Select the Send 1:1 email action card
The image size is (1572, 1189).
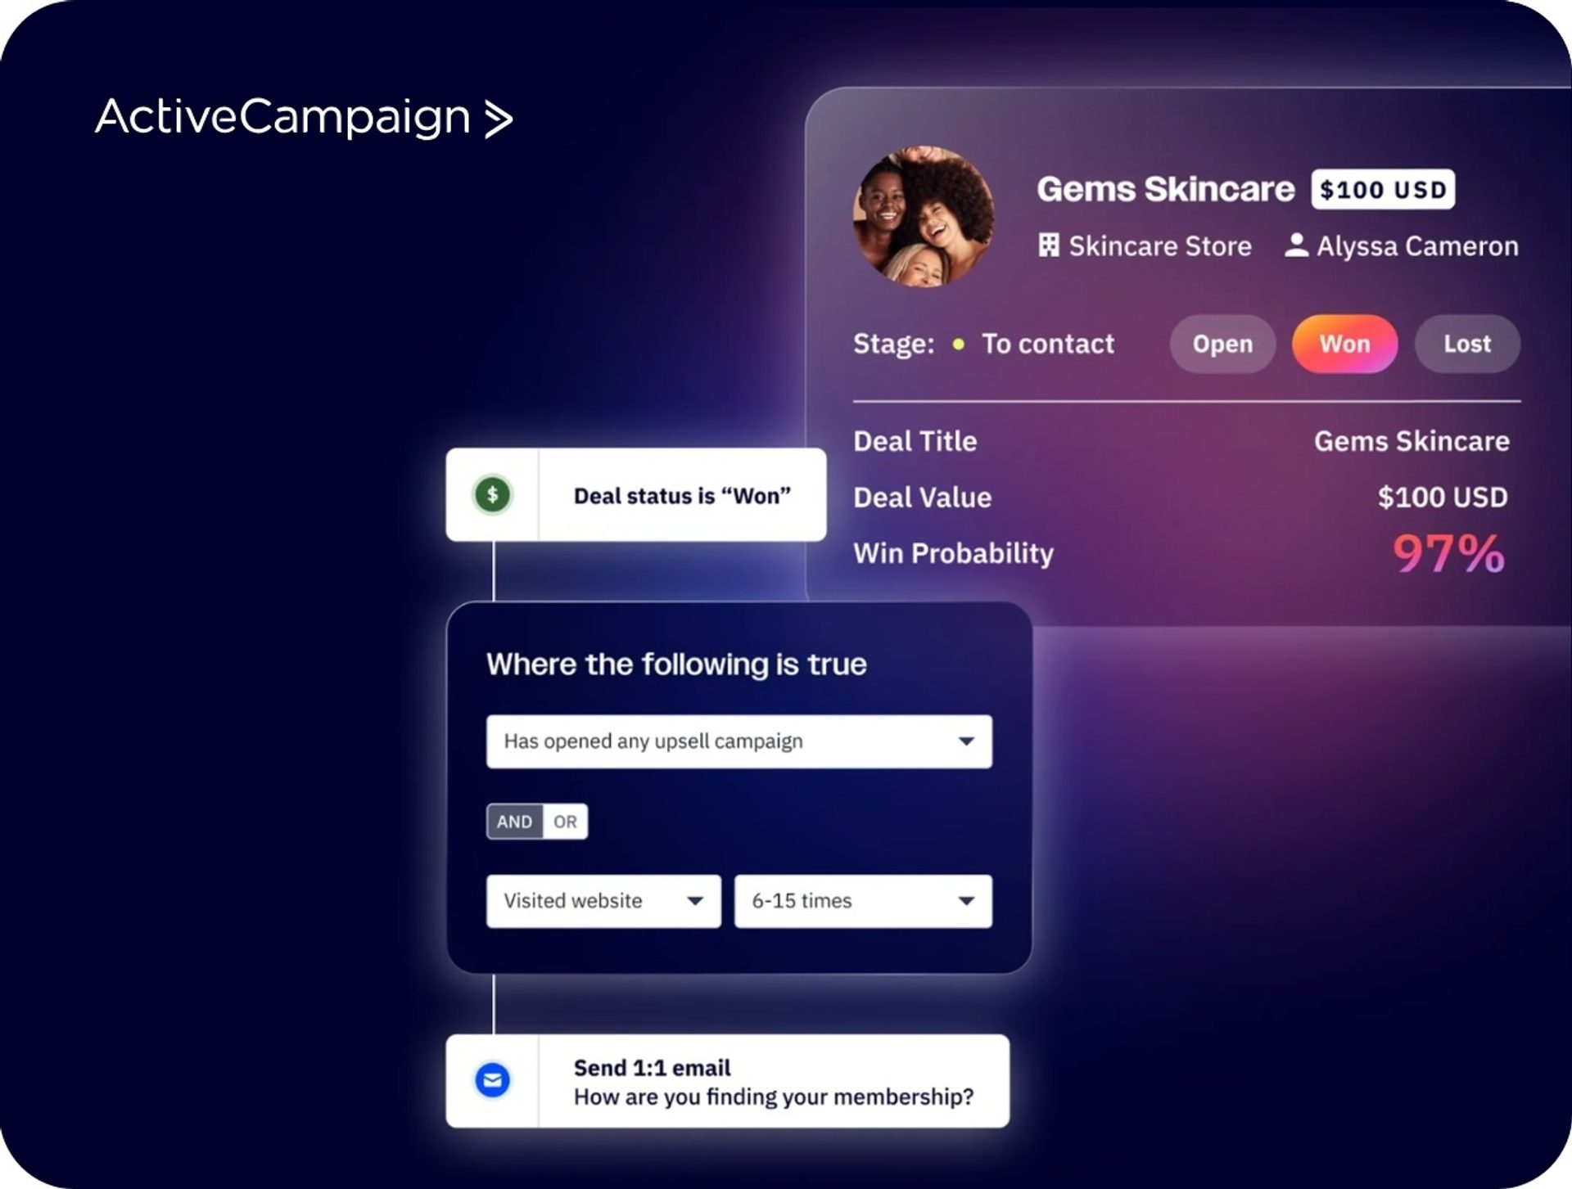(727, 1081)
